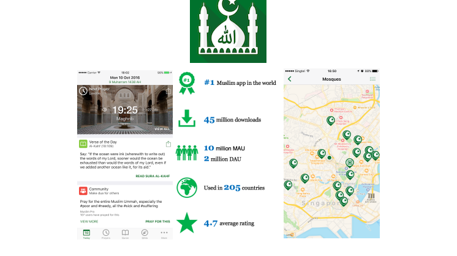Open the Today tab in the bottom bar
The image size is (457, 256).
coord(86,234)
